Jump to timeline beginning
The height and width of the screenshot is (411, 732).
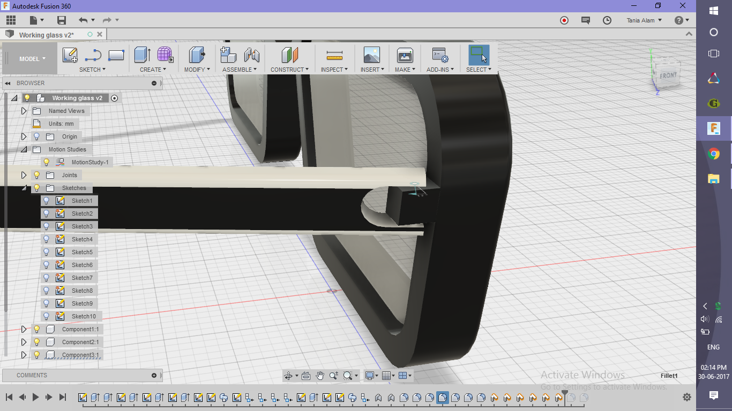(9, 397)
